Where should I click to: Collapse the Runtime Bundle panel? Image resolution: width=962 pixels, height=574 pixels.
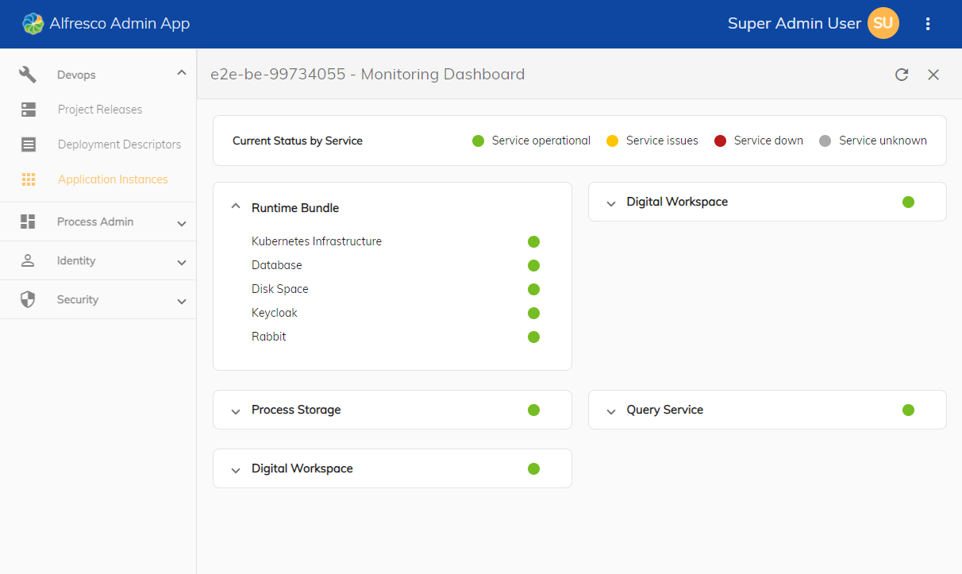coord(235,206)
